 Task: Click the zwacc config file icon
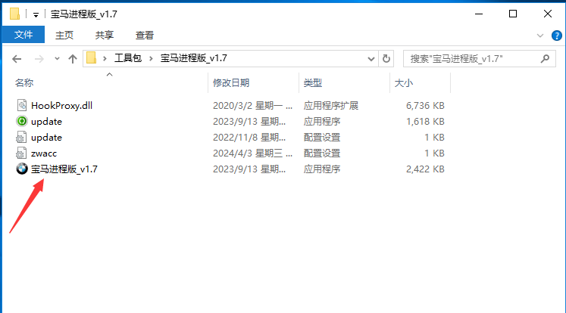pyautogui.click(x=21, y=153)
